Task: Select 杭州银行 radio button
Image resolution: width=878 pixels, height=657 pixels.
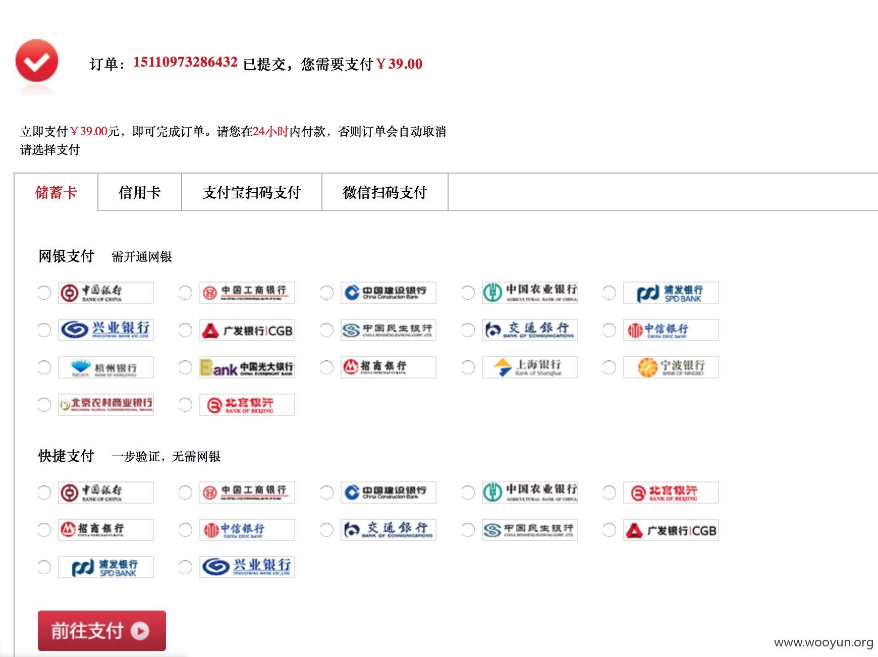Action: pos(44,367)
